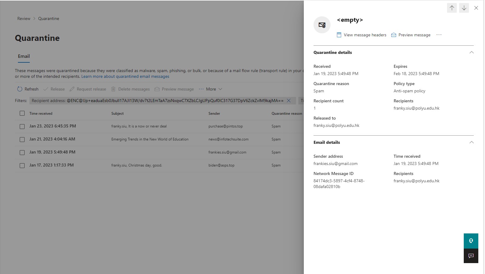Click the Release toolbar label
Viewport: 485px width, 274px height.
[x=58, y=89]
